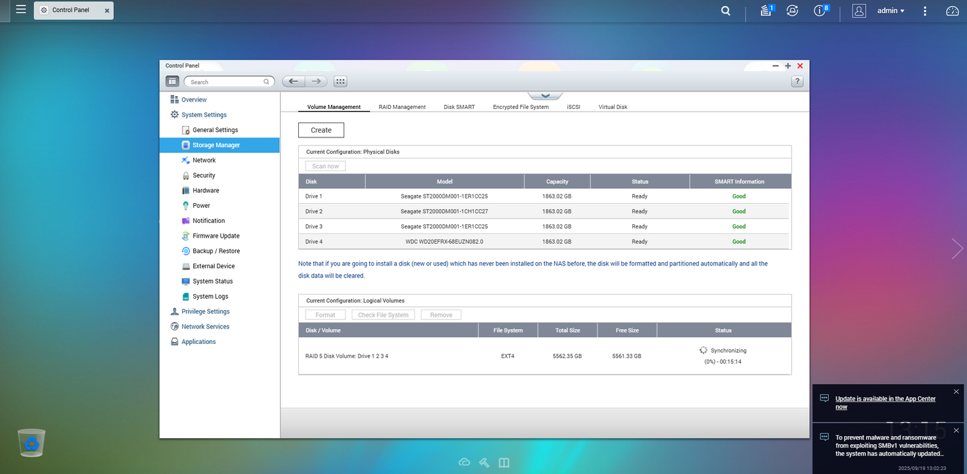
Task: Switch to the RAID Management tab
Action: tap(402, 107)
